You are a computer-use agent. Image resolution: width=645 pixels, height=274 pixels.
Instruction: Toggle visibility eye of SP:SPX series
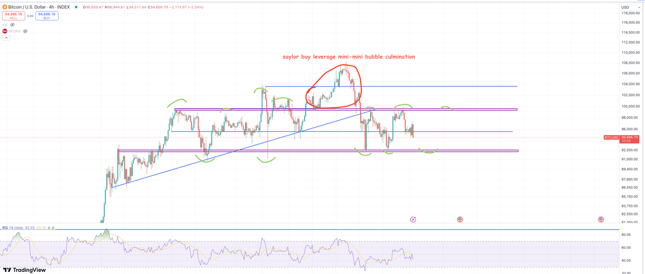(x=25, y=31)
